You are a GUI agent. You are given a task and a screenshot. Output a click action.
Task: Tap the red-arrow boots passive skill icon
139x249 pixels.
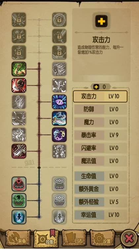coord(19,184)
